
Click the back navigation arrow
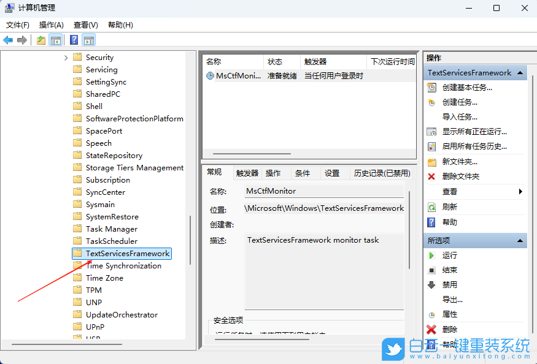pyautogui.click(x=9, y=39)
